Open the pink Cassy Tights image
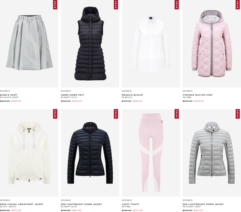Screen dimensions: 241x212 tap(151, 153)
